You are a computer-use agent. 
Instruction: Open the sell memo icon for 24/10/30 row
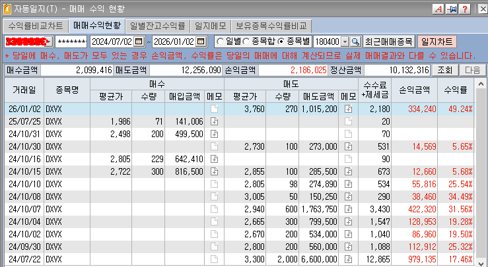click(348, 146)
